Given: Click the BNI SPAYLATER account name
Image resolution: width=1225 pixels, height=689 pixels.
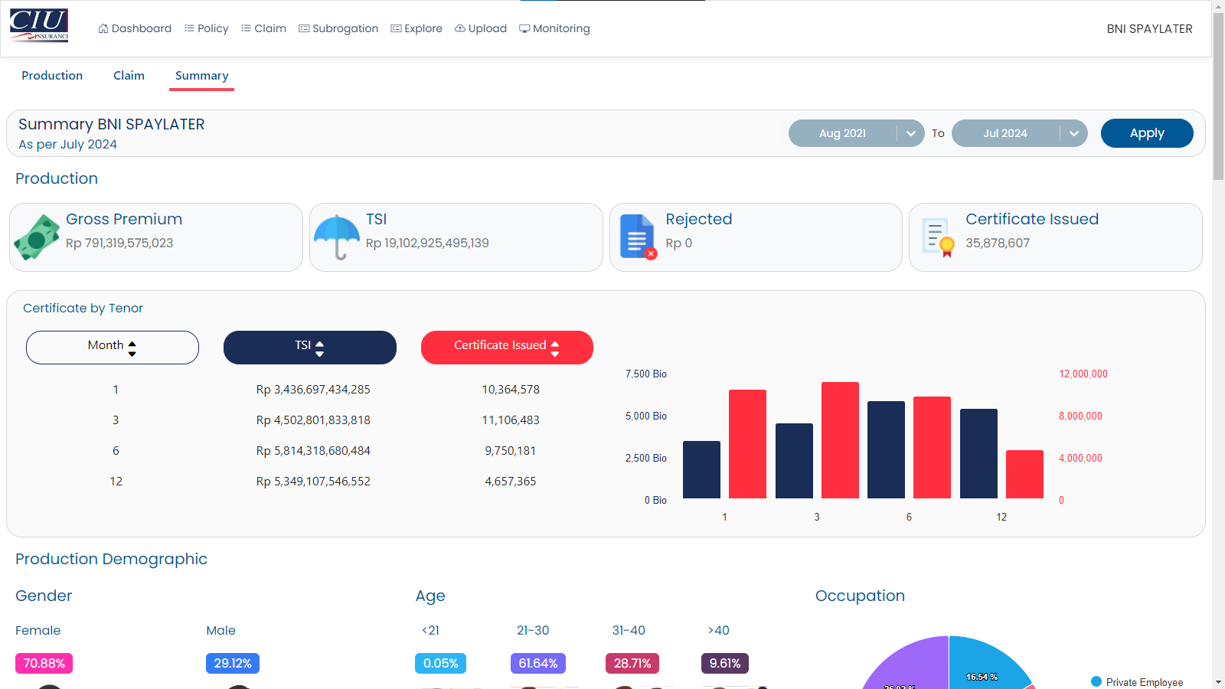Looking at the screenshot, I should pyautogui.click(x=1149, y=28).
